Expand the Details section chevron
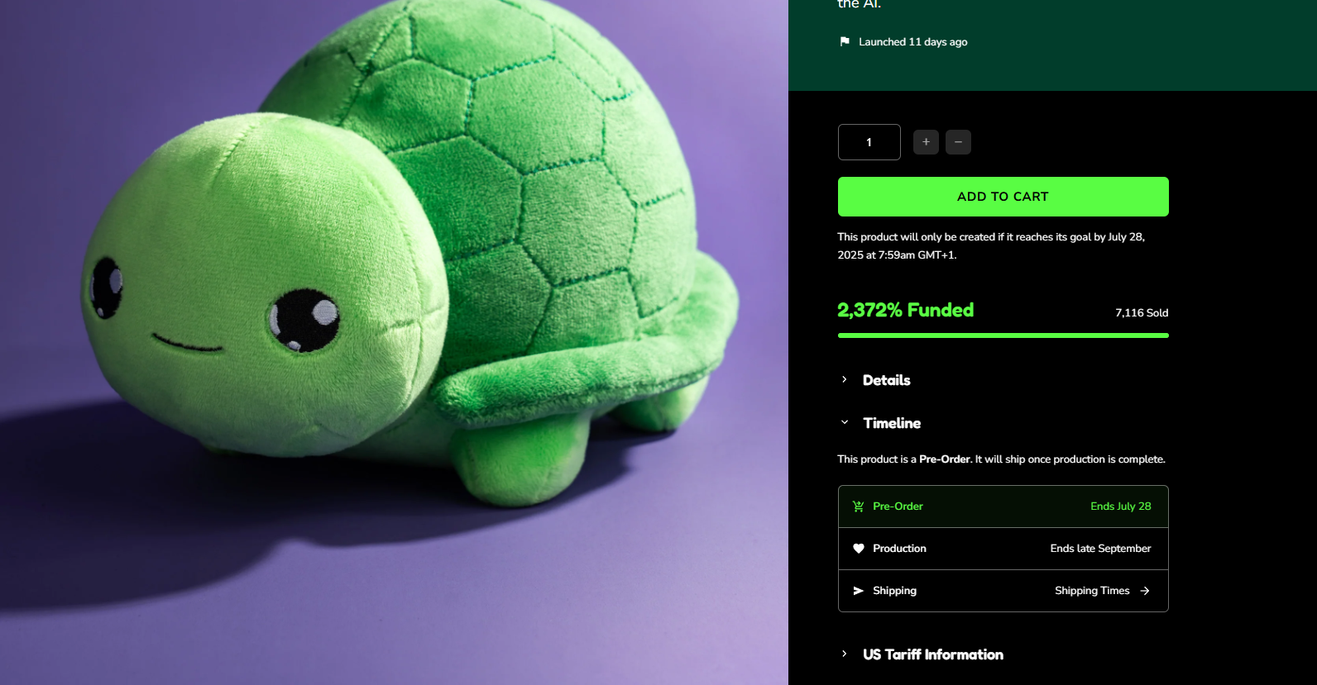This screenshot has width=1317, height=685. tap(845, 379)
